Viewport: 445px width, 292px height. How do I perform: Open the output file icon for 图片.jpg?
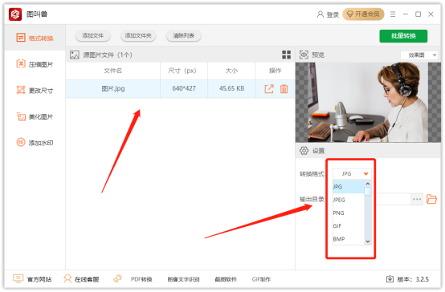pos(269,89)
